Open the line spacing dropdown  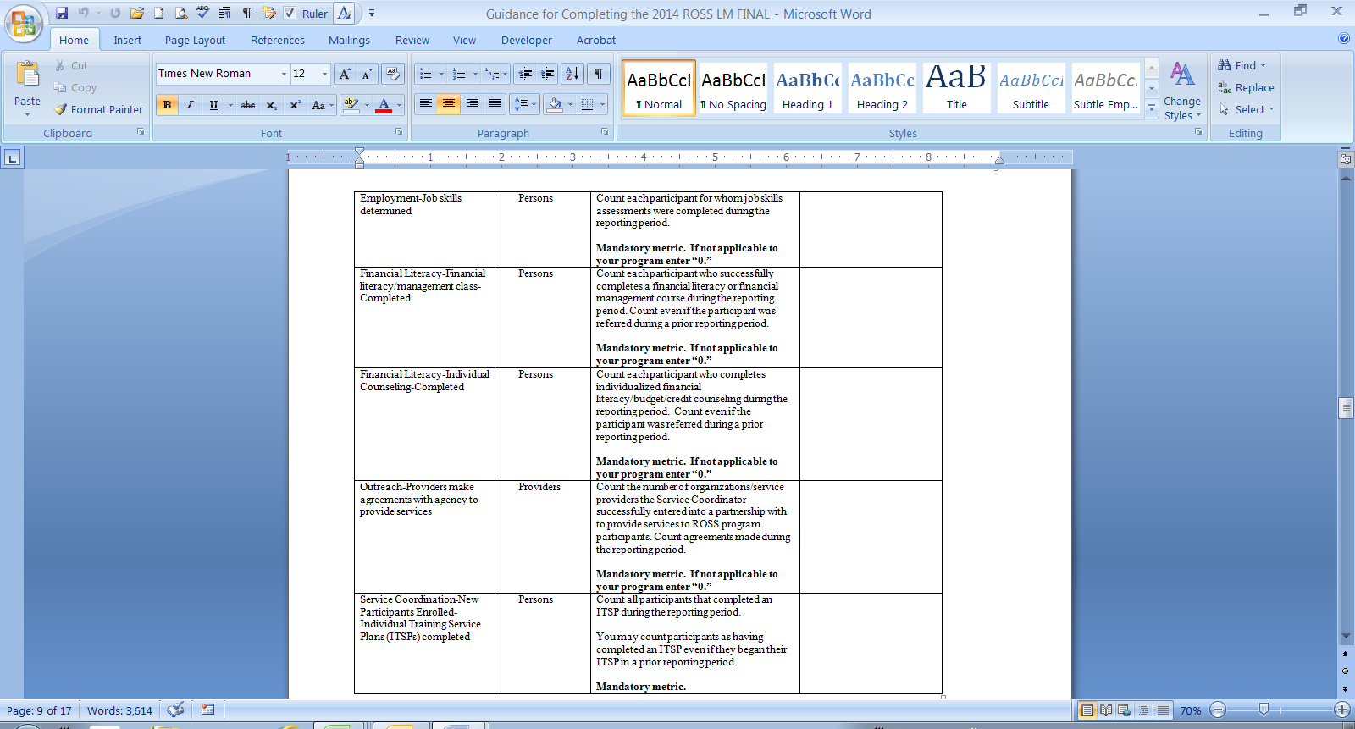coord(525,104)
